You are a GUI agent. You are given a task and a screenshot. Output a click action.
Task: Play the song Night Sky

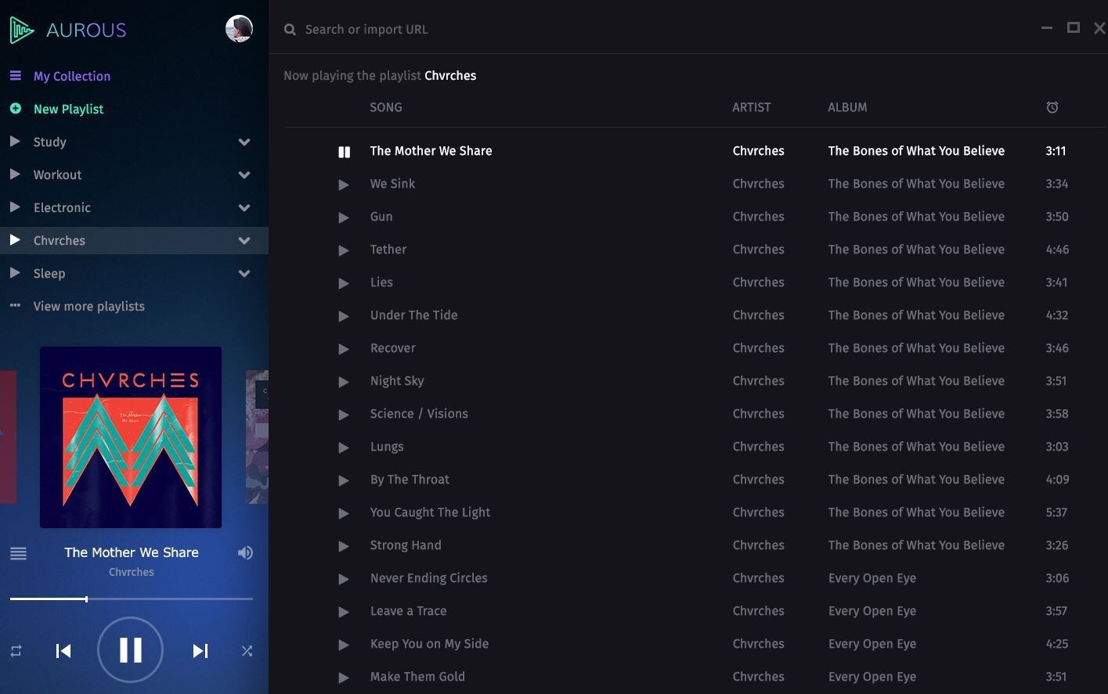[x=344, y=382]
